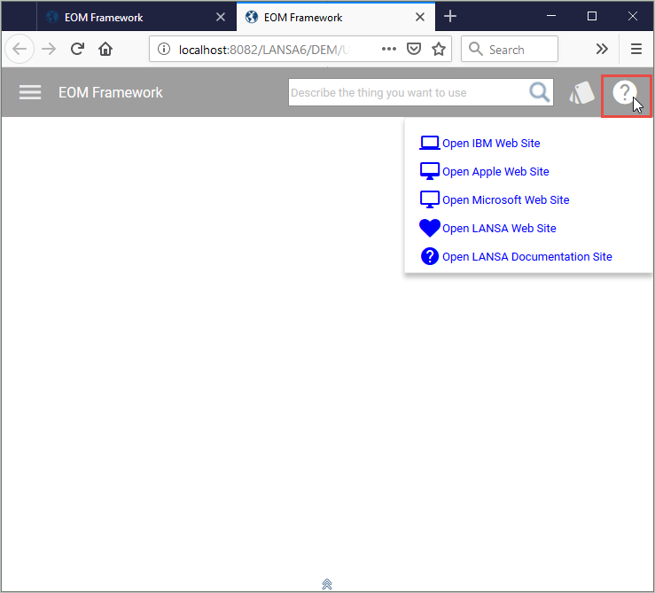Choose Open IBM Web Site

click(491, 144)
